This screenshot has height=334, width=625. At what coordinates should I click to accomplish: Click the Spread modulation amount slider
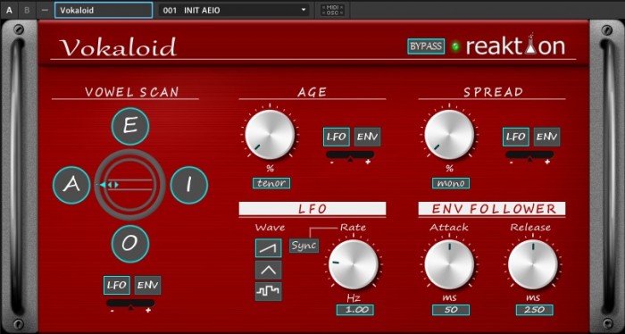point(529,155)
